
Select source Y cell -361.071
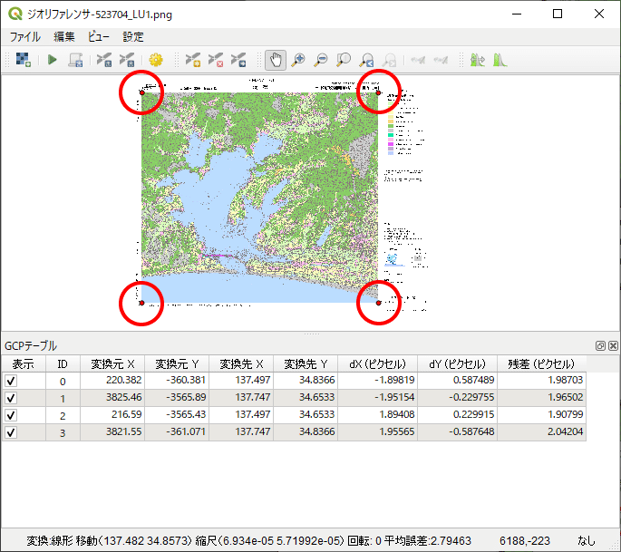click(177, 432)
